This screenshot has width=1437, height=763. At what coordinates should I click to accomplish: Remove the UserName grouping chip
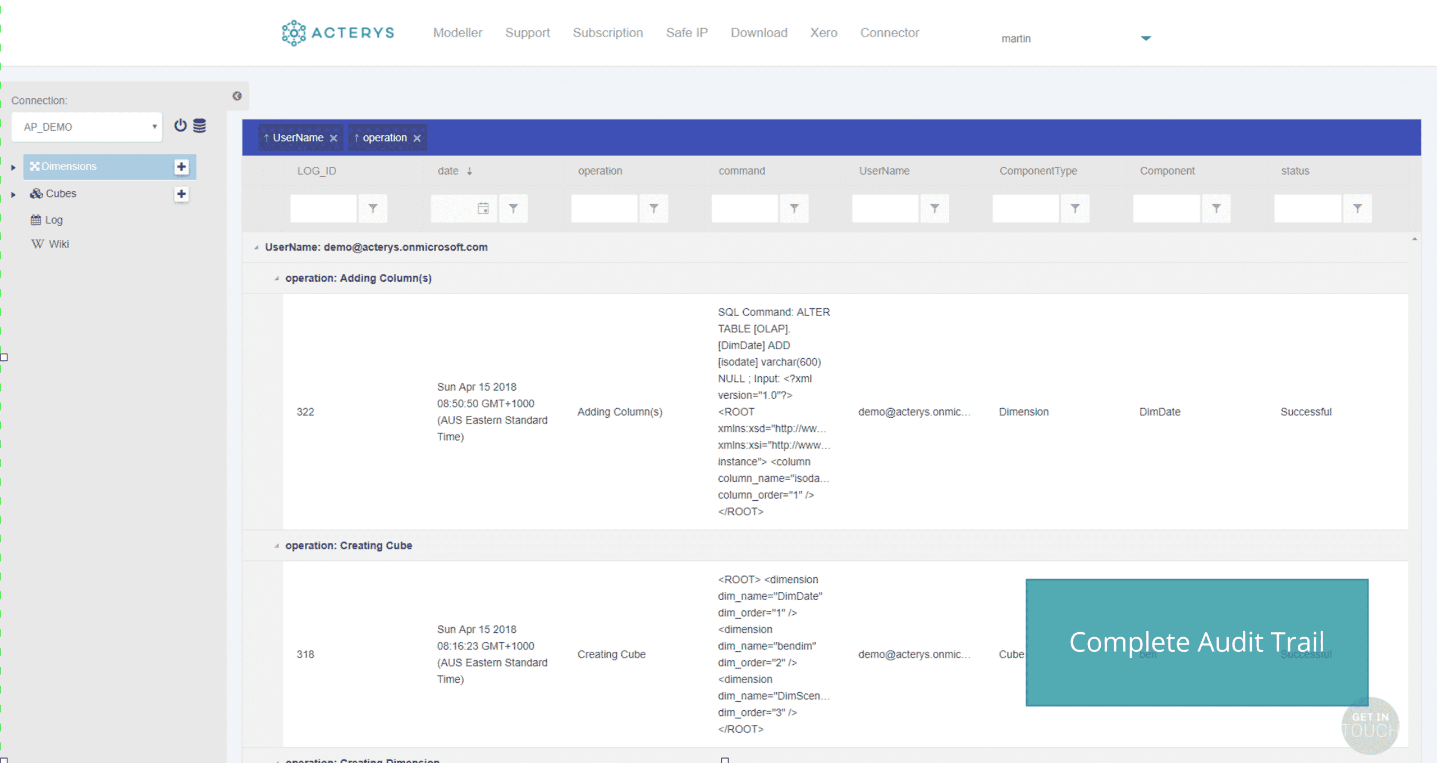click(333, 138)
